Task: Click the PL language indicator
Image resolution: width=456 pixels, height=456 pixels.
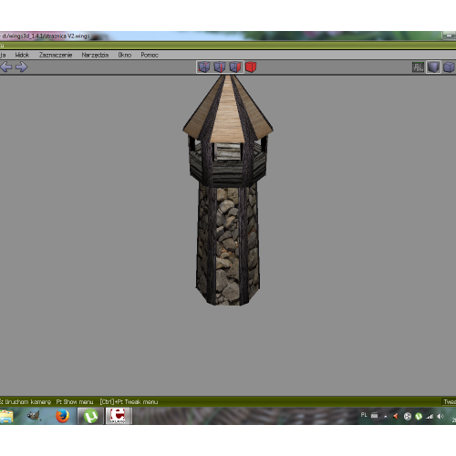Action: tap(364, 415)
